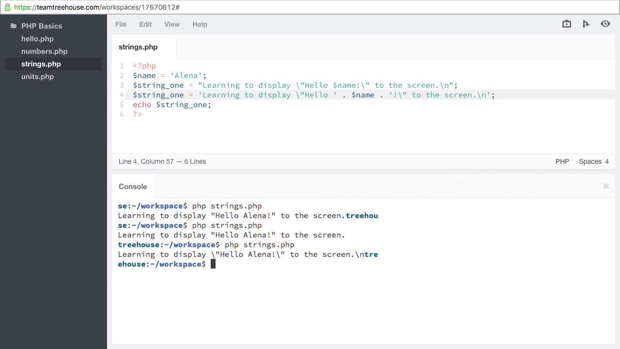Screen dimensions: 620x349
Task: Click the PHP Basics folder icon
Action: pyautogui.click(x=14, y=26)
